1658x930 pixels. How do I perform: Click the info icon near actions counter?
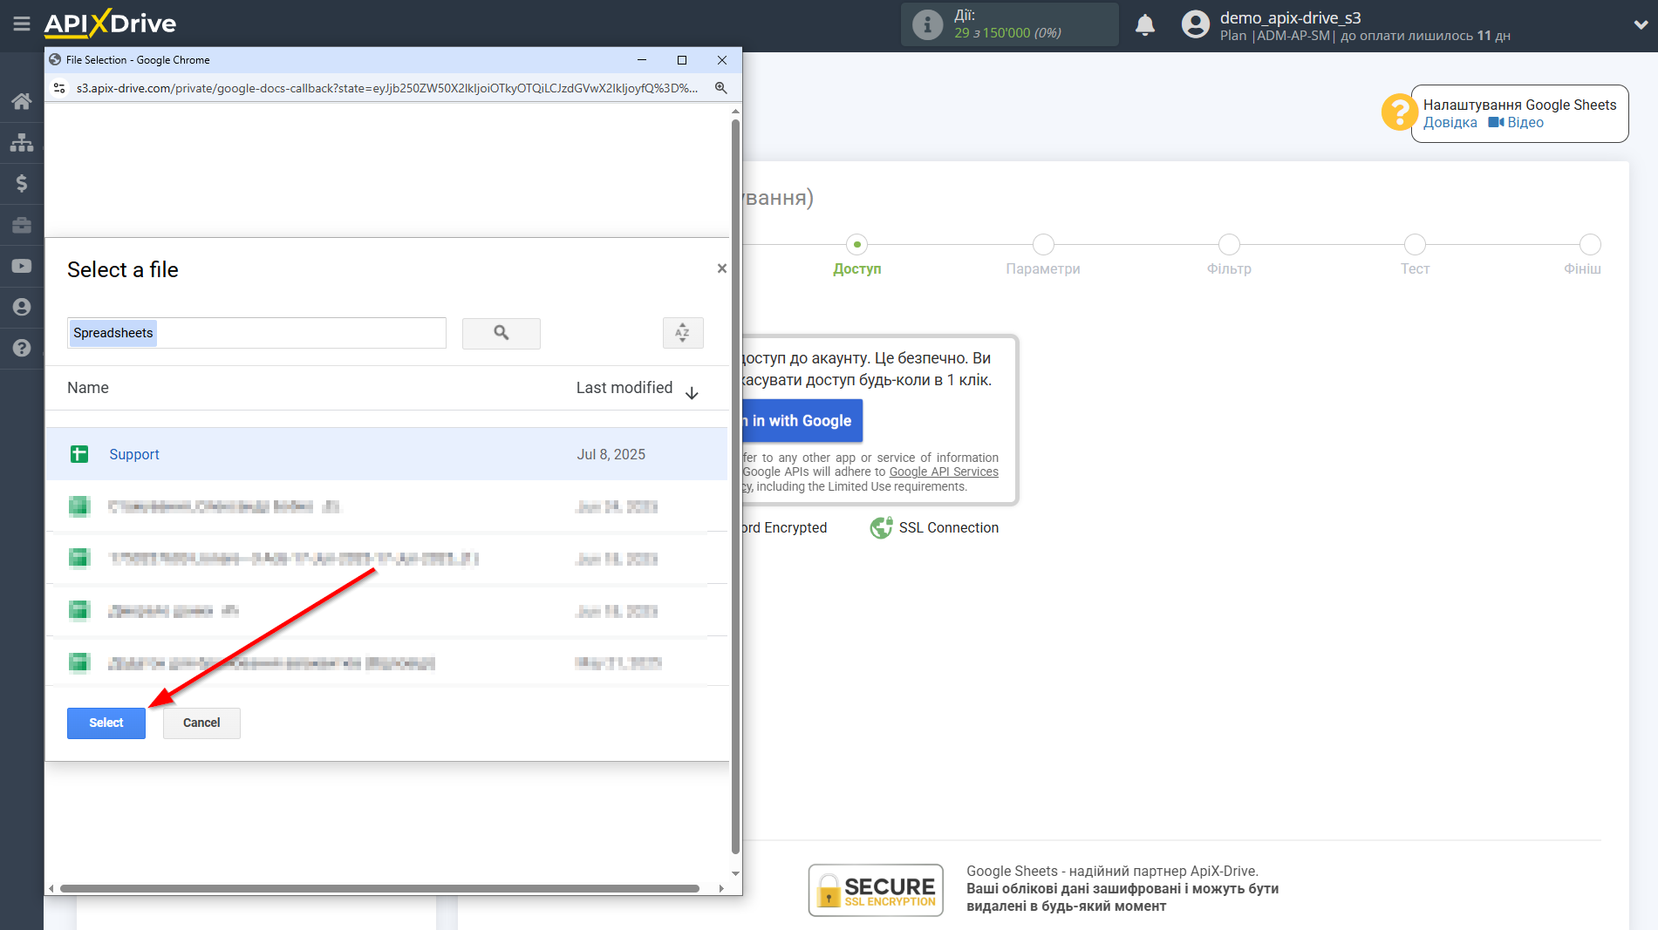click(927, 24)
